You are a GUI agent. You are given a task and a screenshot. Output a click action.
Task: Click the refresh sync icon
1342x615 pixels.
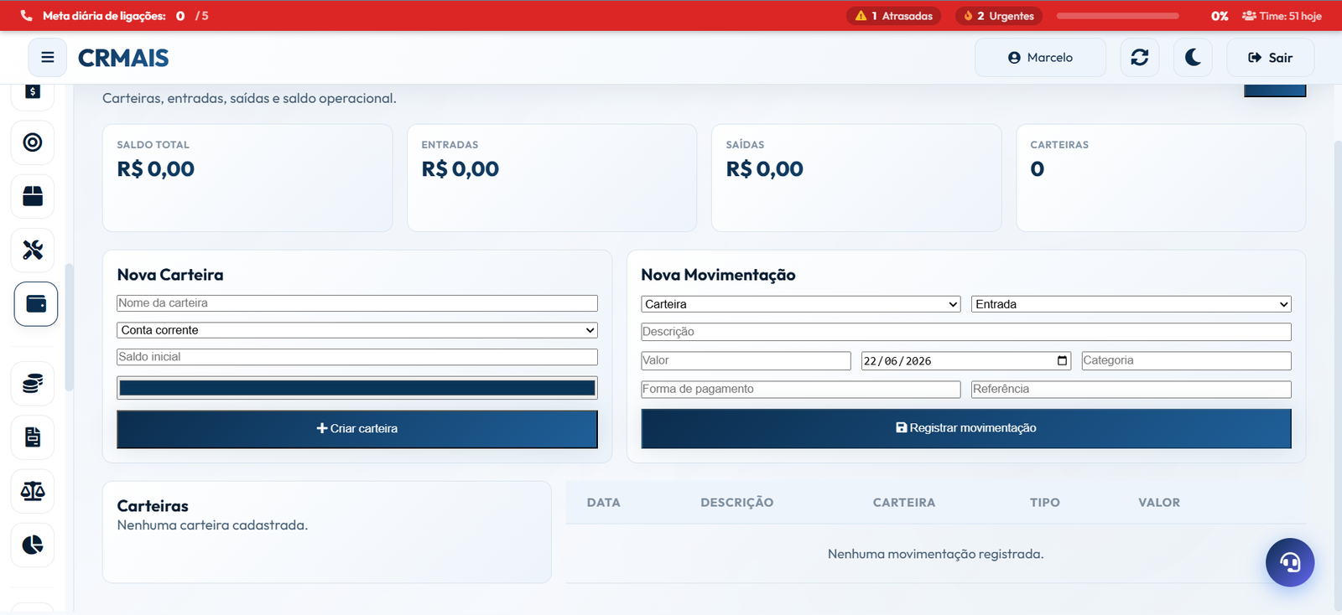[x=1140, y=57]
